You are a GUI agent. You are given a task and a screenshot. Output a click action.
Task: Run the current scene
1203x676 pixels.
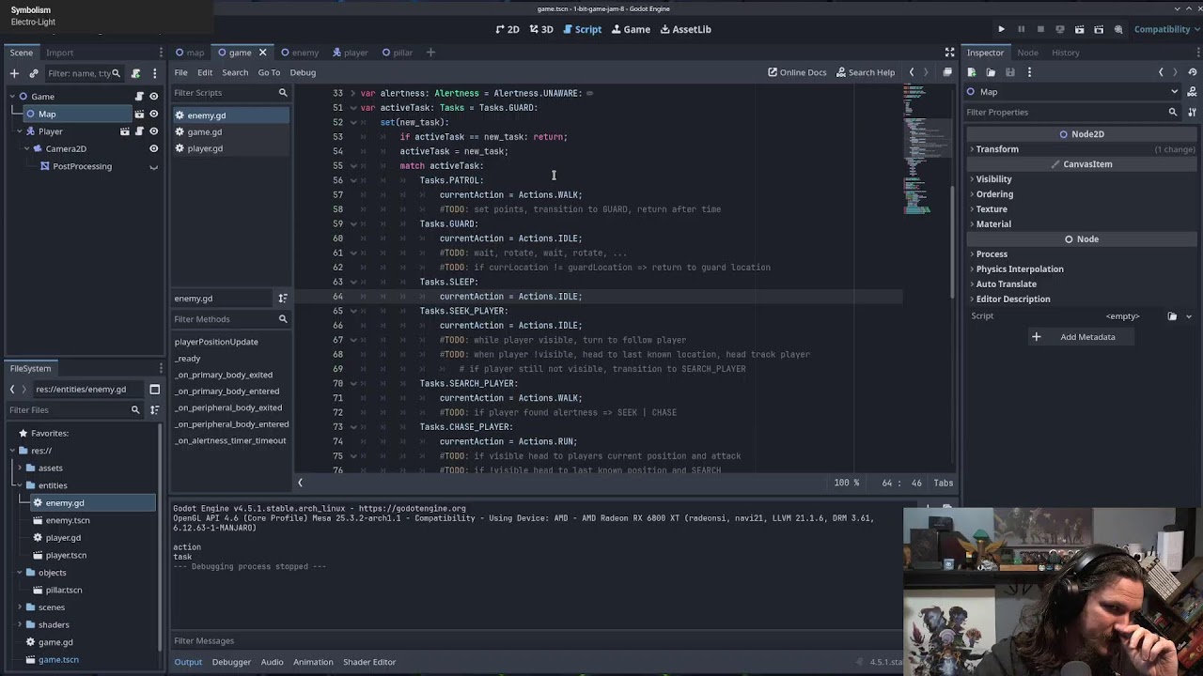1080,29
